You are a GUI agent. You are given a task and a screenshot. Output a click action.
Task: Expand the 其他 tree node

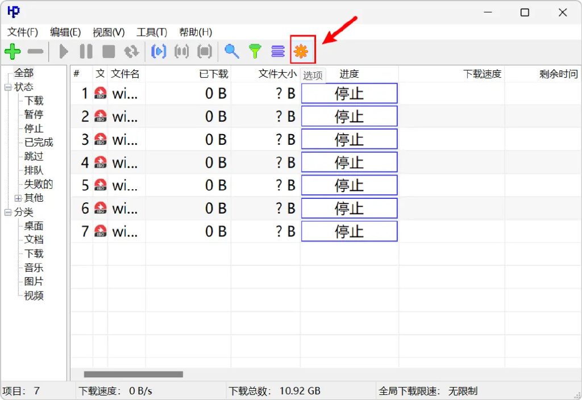tap(18, 198)
